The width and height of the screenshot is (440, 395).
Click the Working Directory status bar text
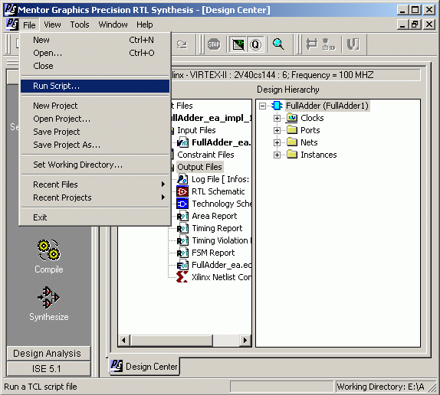point(380,387)
